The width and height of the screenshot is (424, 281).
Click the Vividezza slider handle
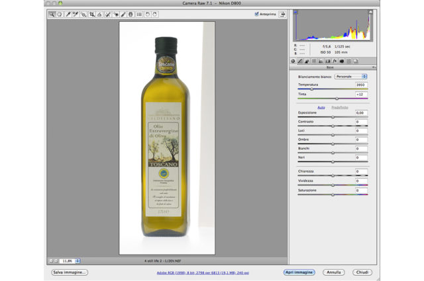point(333,185)
